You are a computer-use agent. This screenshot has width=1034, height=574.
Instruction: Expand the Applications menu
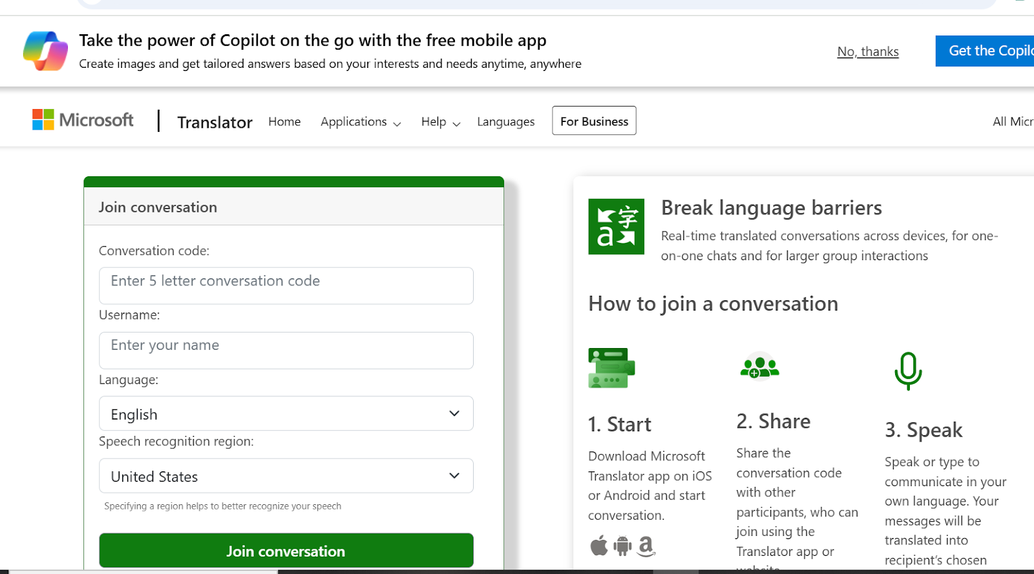coord(361,122)
